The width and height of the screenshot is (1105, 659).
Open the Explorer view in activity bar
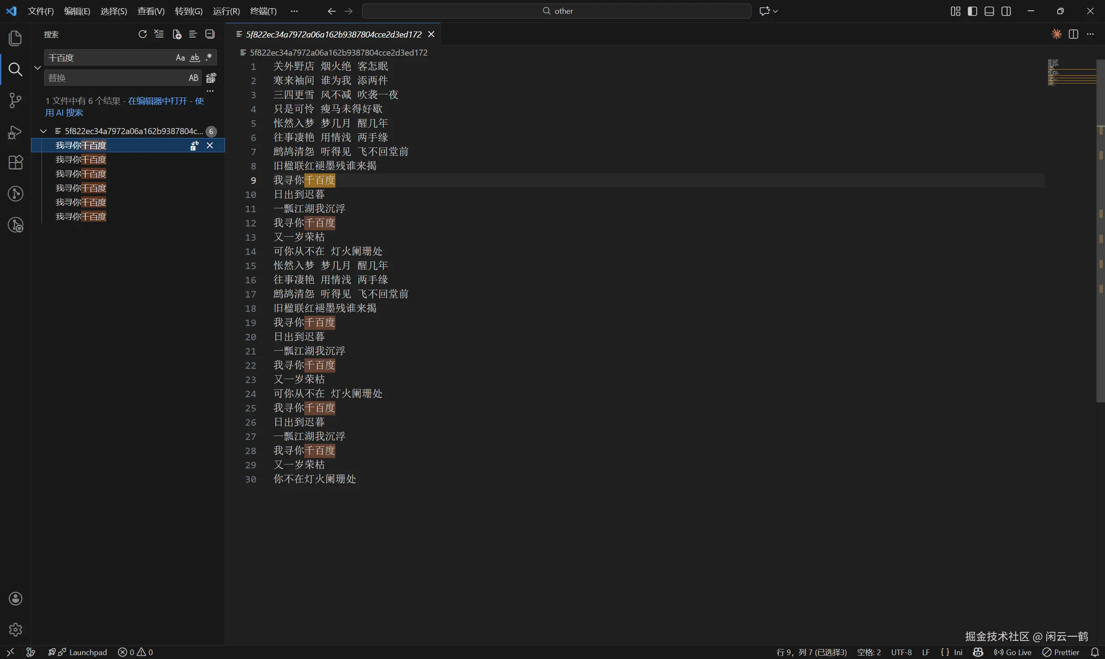click(x=15, y=38)
